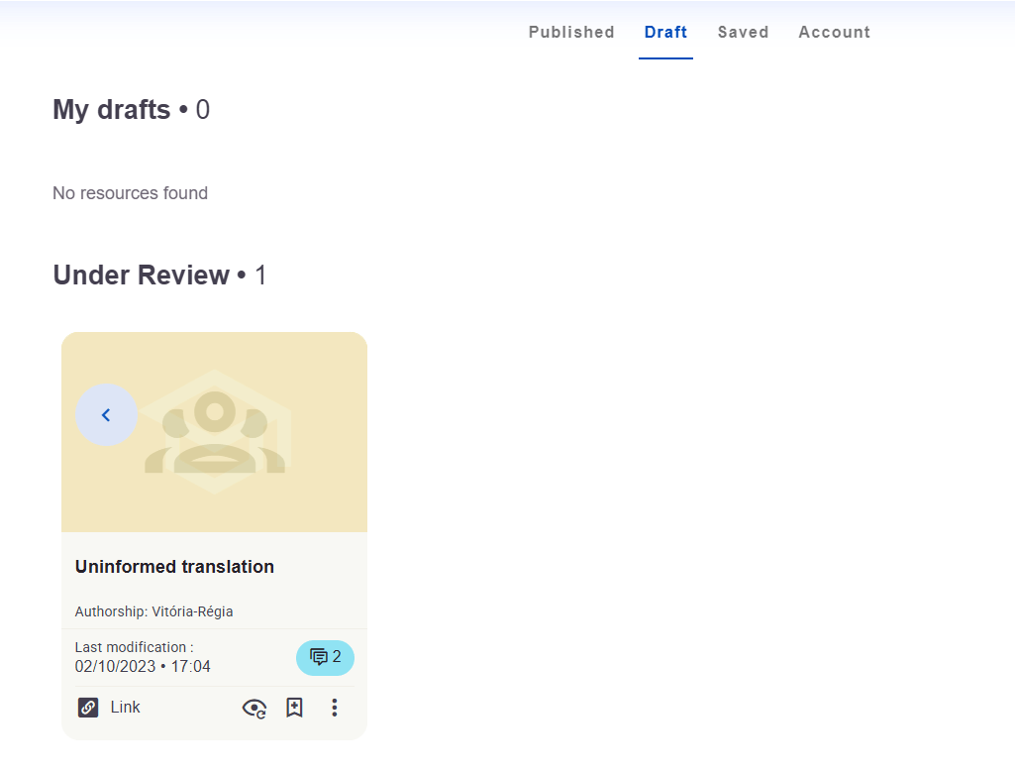1015x773 pixels.
Task: Click the back chevron on the card image
Action: click(106, 414)
